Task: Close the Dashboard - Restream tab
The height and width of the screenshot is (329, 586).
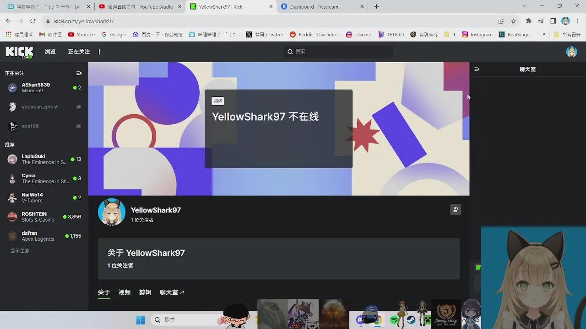Action: pyautogui.click(x=363, y=7)
